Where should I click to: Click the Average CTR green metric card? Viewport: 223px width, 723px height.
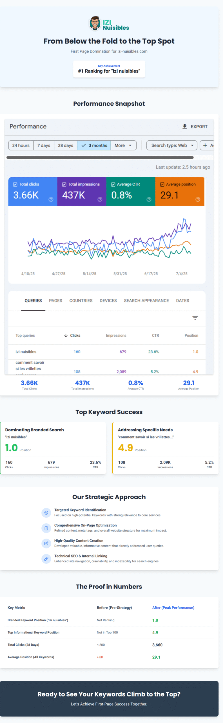(131, 191)
